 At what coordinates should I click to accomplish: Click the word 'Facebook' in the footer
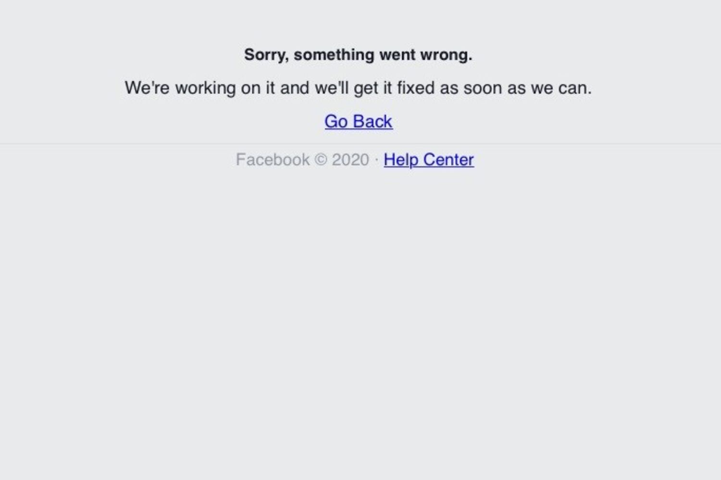click(x=273, y=159)
